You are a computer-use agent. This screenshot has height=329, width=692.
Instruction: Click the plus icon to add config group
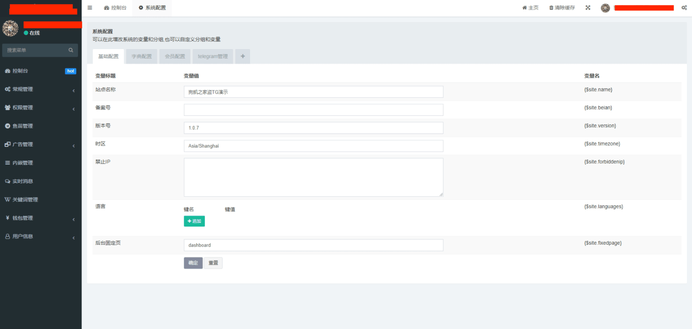[x=242, y=56]
